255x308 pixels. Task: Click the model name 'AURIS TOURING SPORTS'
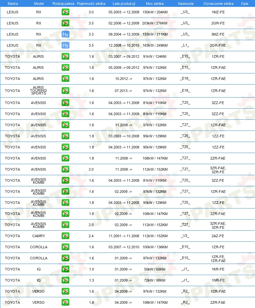pyautogui.click(x=38, y=90)
